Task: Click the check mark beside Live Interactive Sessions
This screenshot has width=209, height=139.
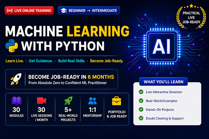Action: point(141,92)
